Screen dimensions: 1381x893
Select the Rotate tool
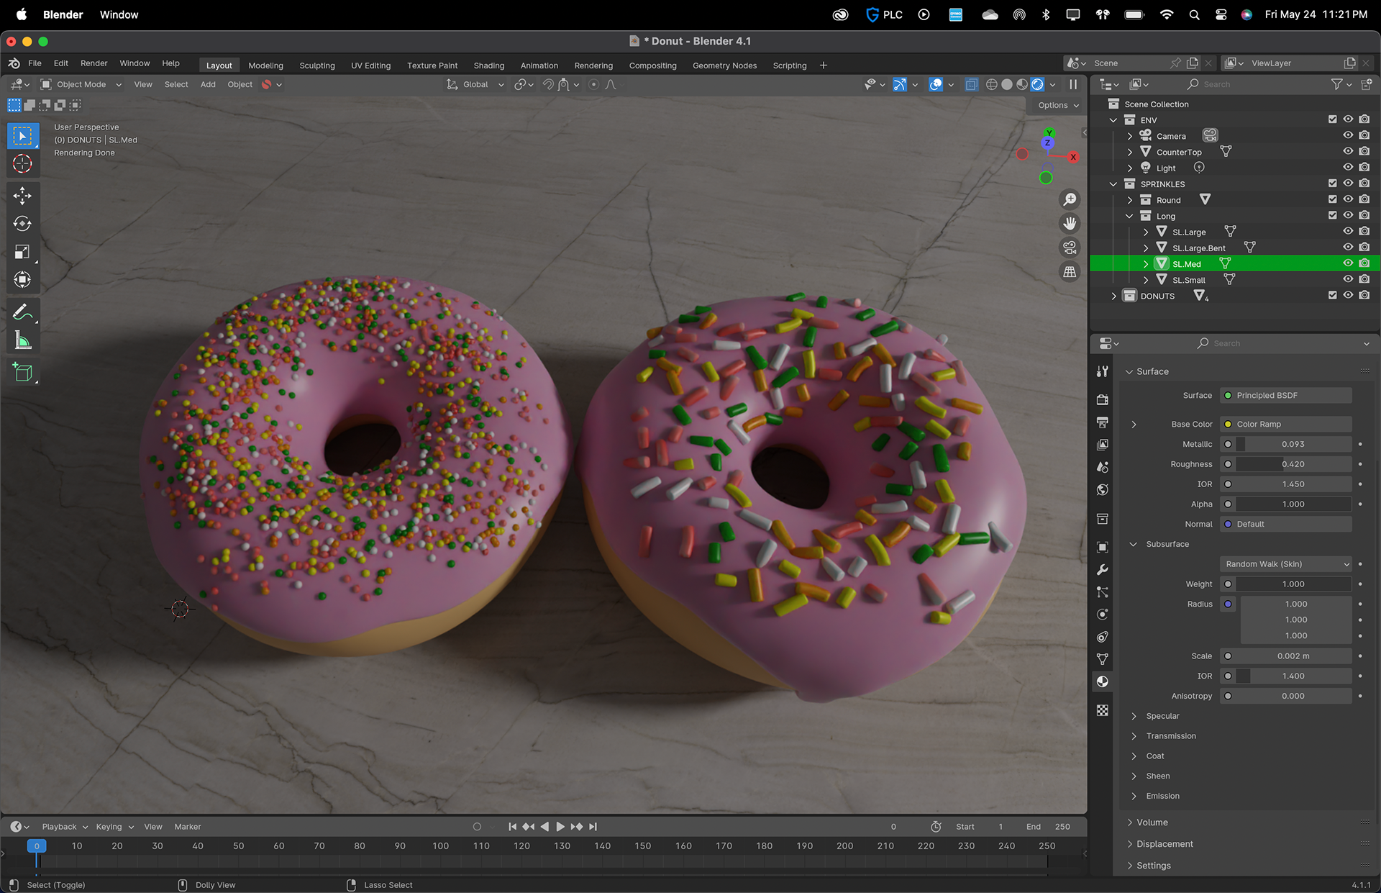tap(22, 224)
